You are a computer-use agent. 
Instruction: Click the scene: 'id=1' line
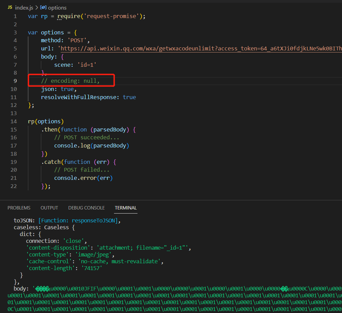(x=75, y=65)
